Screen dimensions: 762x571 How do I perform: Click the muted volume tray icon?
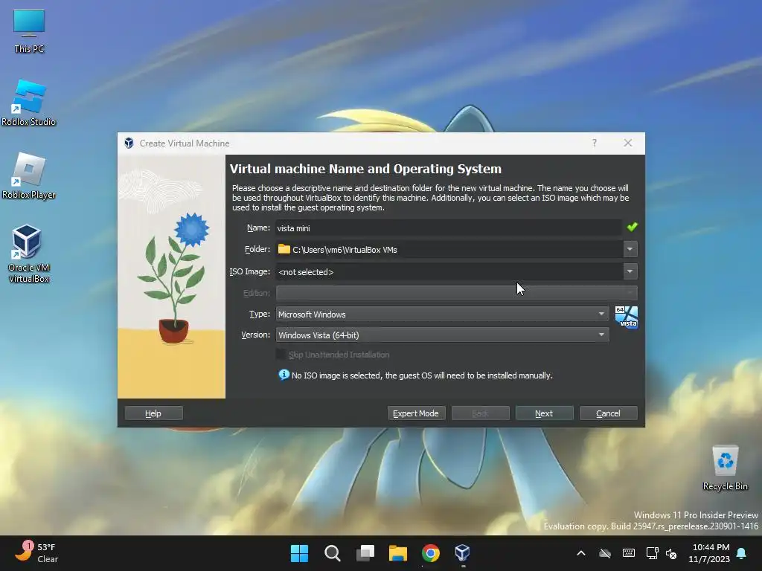(671, 553)
